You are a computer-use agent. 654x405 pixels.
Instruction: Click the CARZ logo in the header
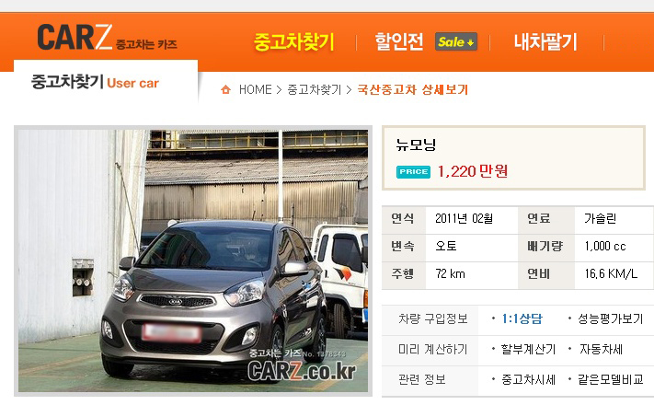click(x=107, y=37)
